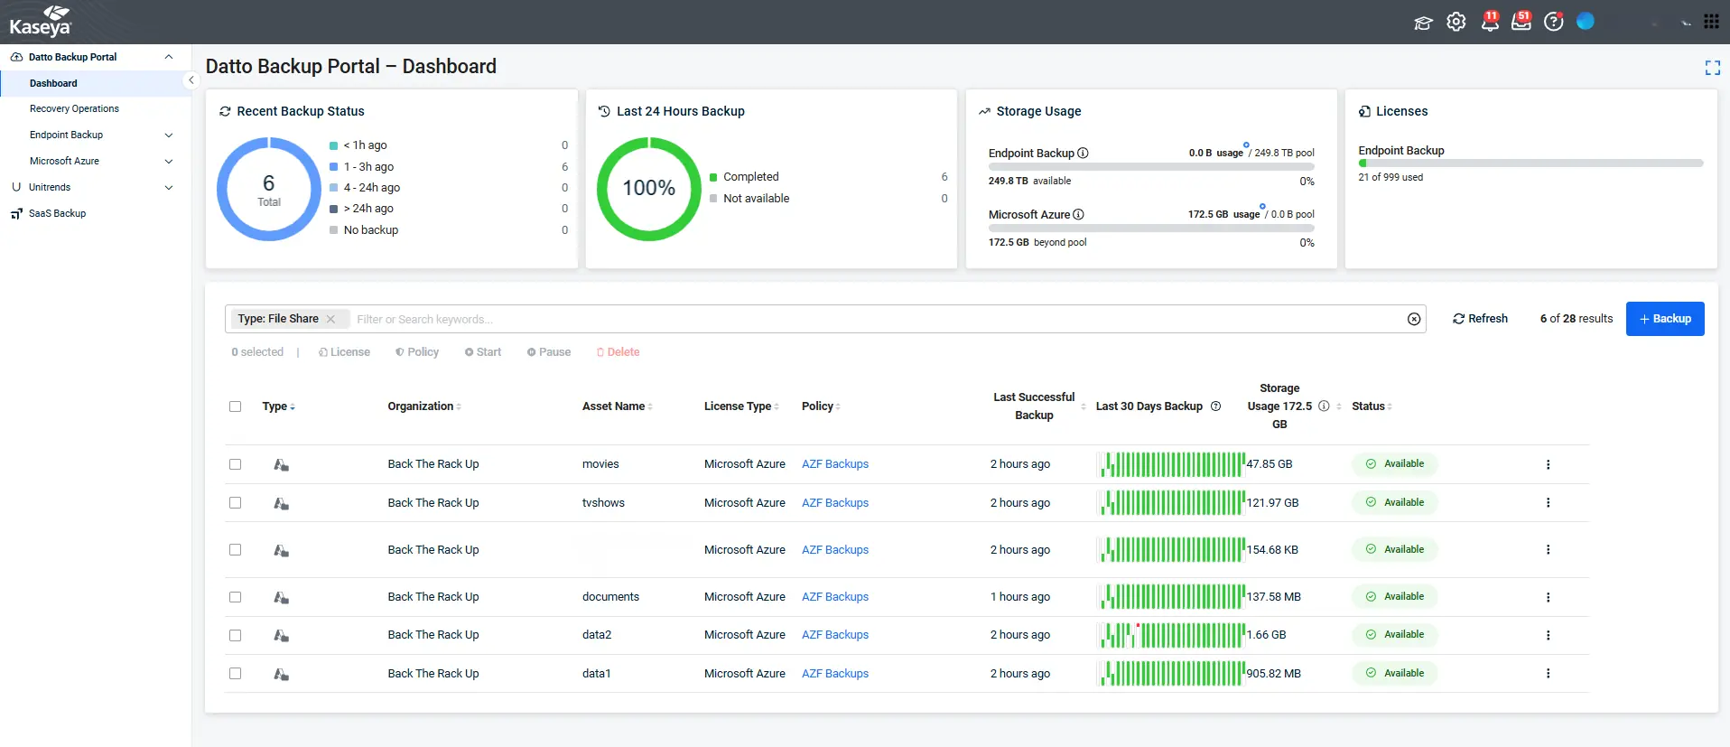1730x747 pixels.
Task: Click Endpoint Backup storage usage bar
Action: point(1151,167)
